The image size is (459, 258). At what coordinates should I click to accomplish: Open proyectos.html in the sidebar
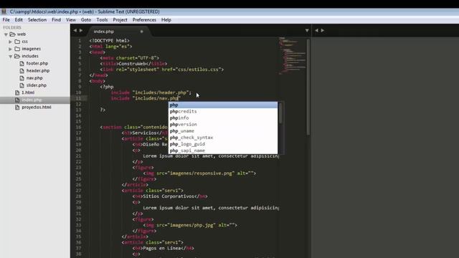tap(37, 107)
